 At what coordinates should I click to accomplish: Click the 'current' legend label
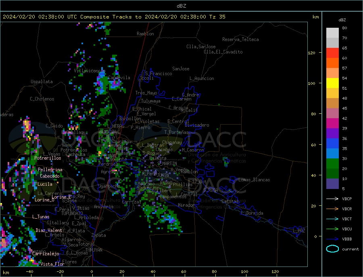click(x=350, y=249)
